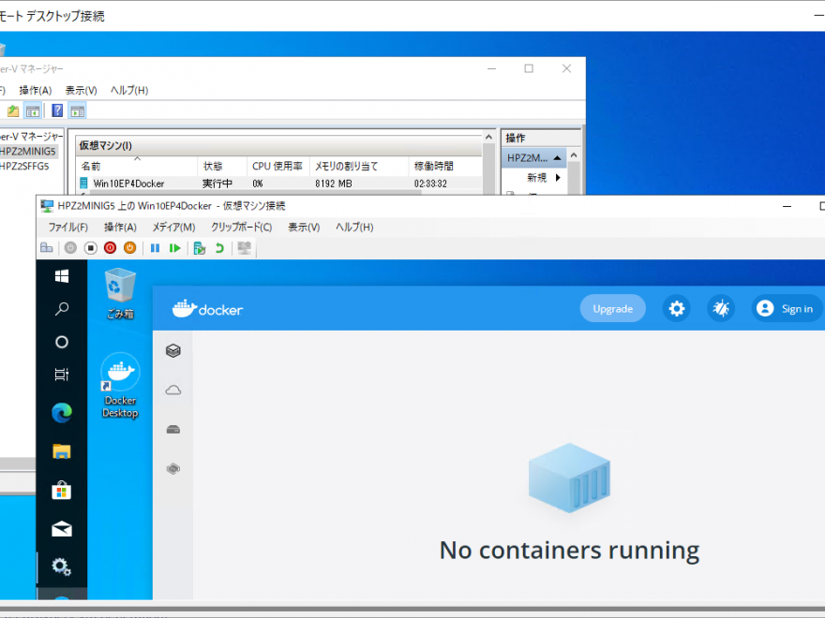Click Hyper-V Manager help question icon

[57, 110]
